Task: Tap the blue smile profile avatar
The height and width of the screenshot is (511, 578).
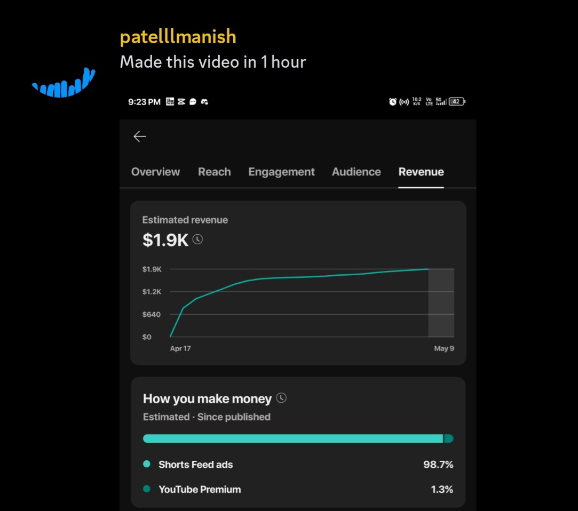Action: 64,84
